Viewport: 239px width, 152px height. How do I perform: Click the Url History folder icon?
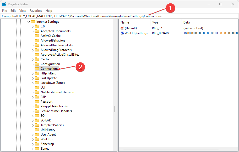pos(37,130)
